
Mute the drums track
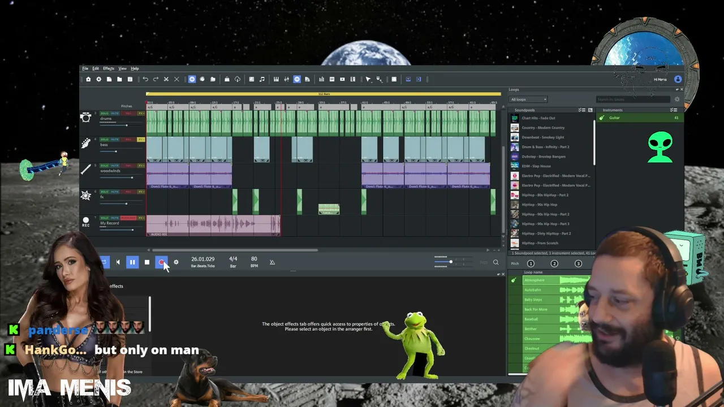(115, 114)
